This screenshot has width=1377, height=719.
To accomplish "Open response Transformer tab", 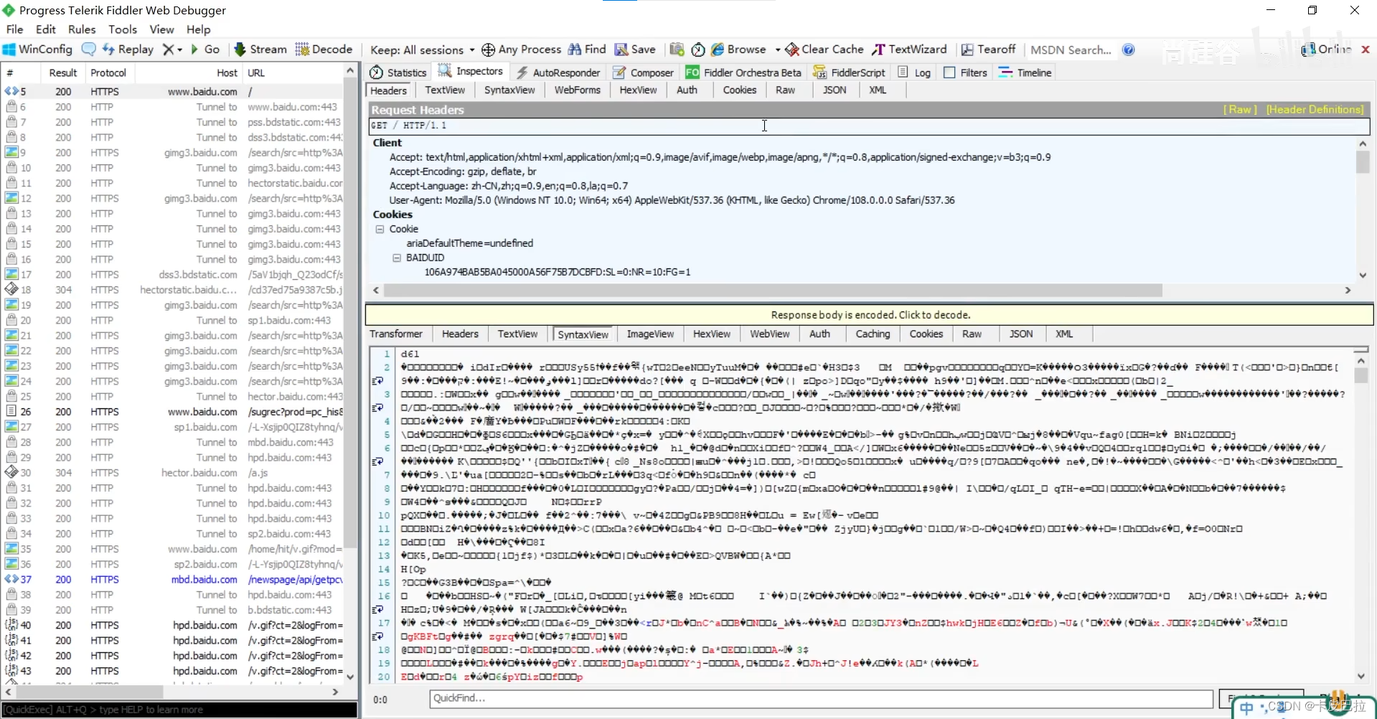I will (x=396, y=334).
